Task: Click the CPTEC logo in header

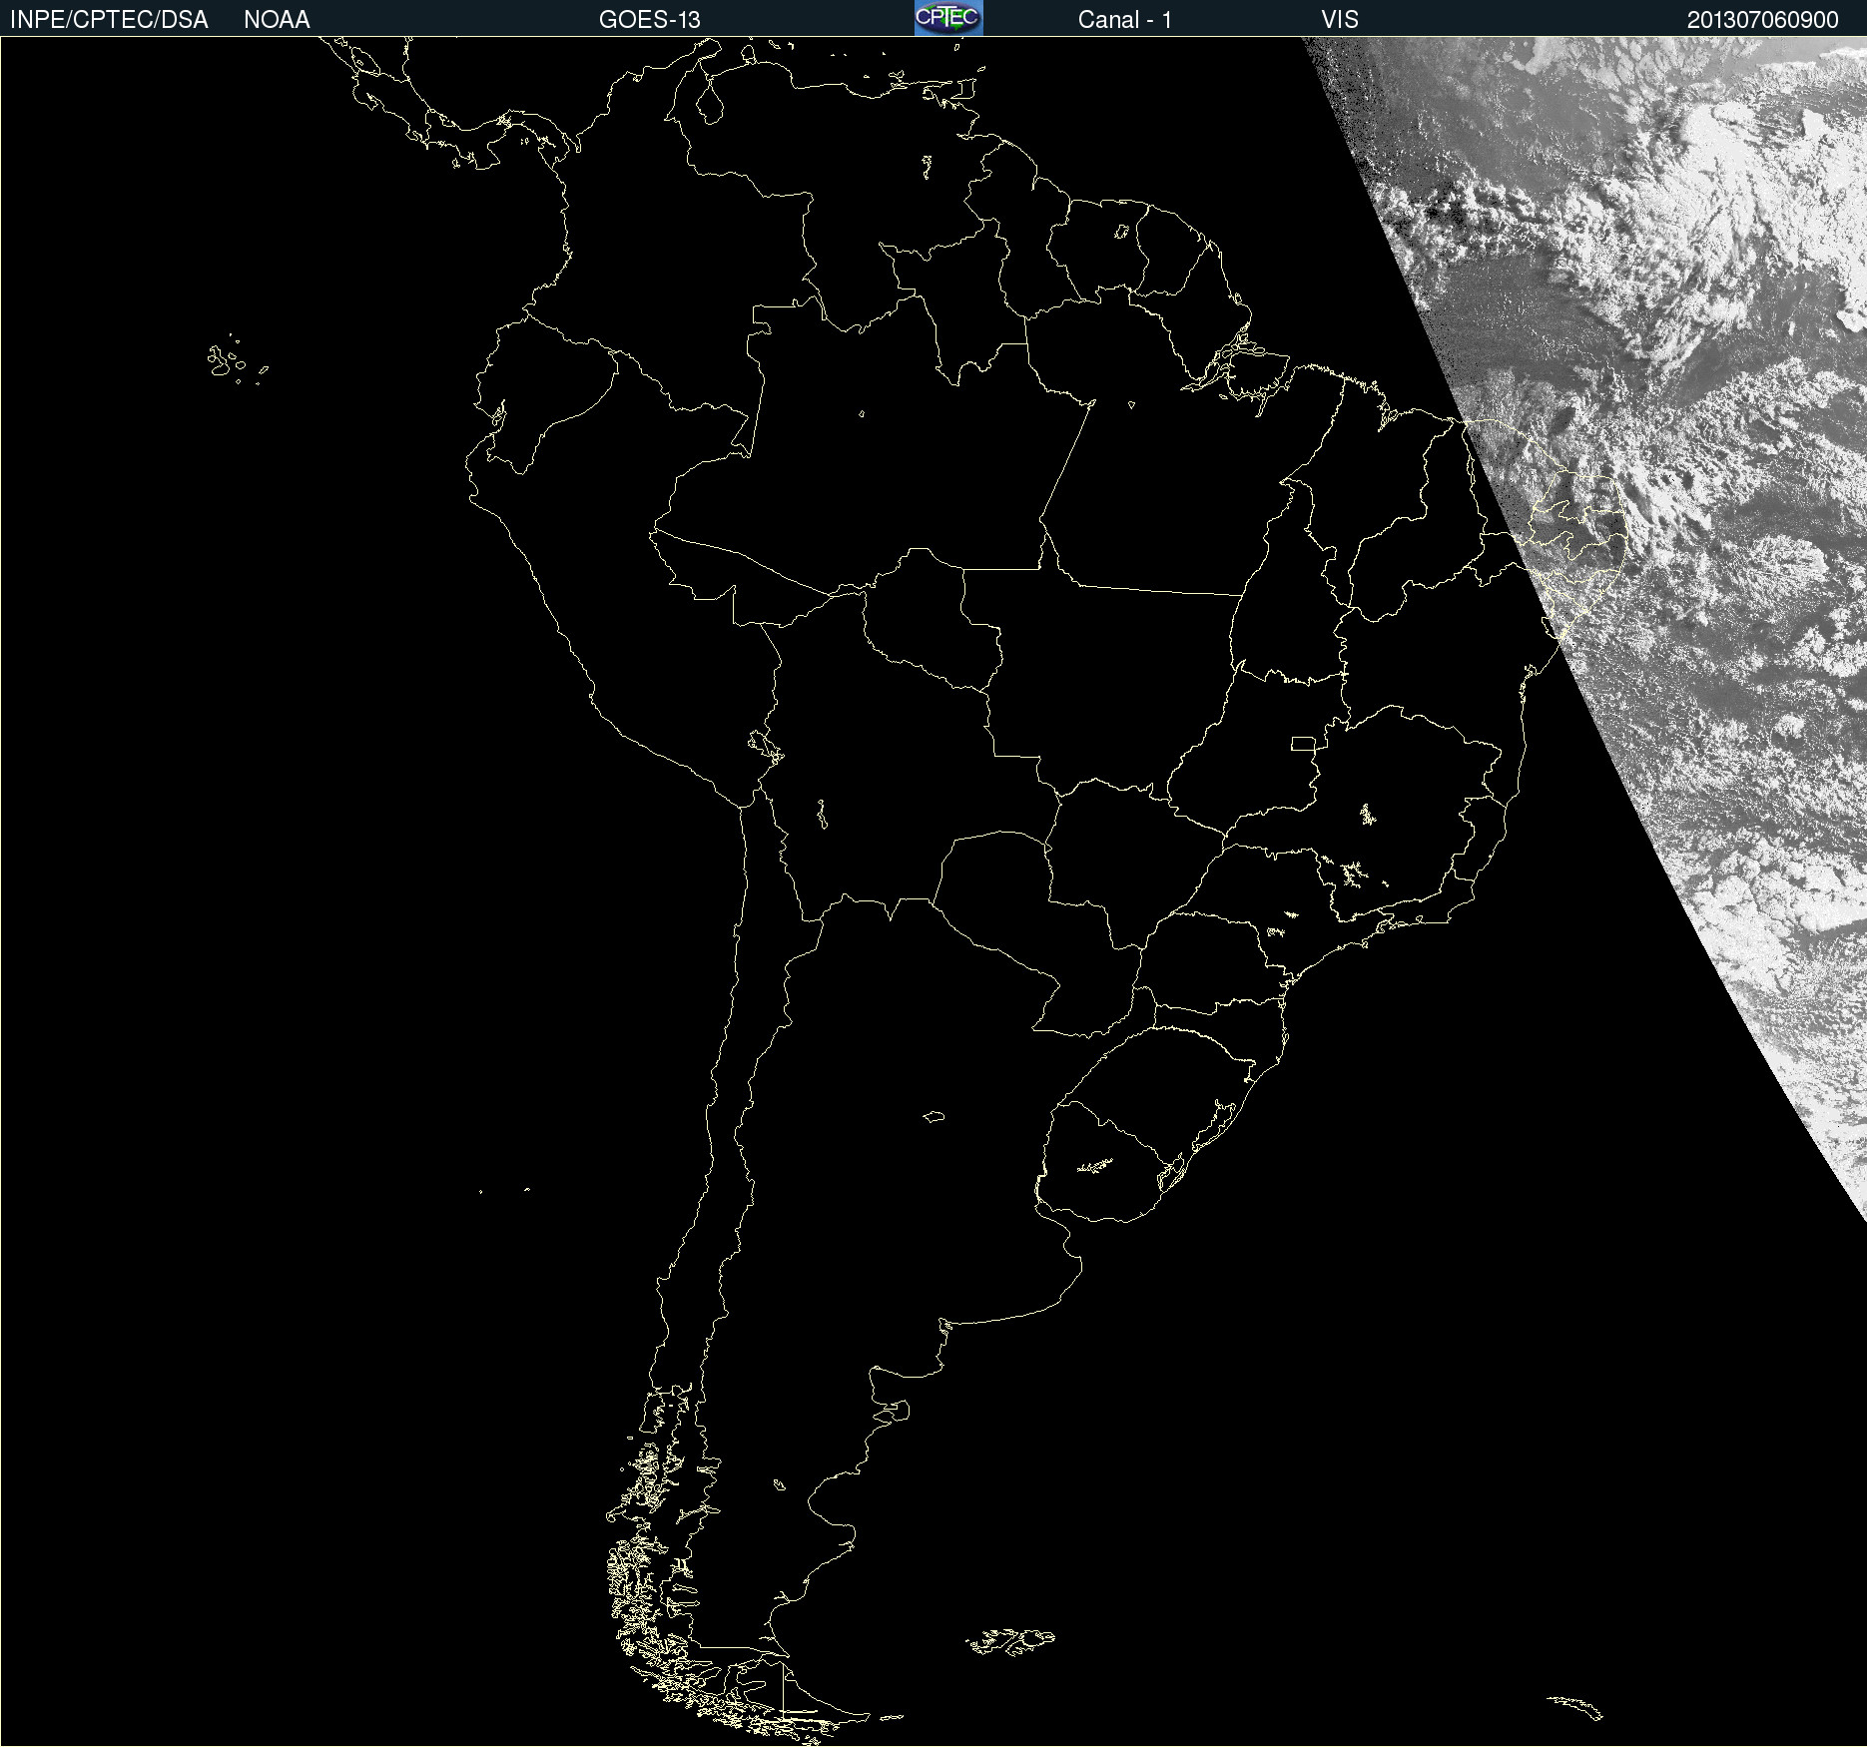Action: tap(948, 18)
